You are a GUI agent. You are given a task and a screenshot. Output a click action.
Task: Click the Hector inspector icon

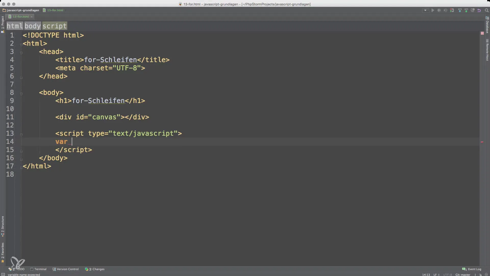[486, 274]
